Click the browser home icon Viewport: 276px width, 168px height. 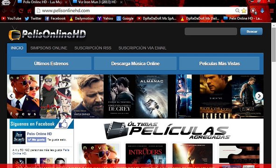pyautogui.click(x=29, y=11)
